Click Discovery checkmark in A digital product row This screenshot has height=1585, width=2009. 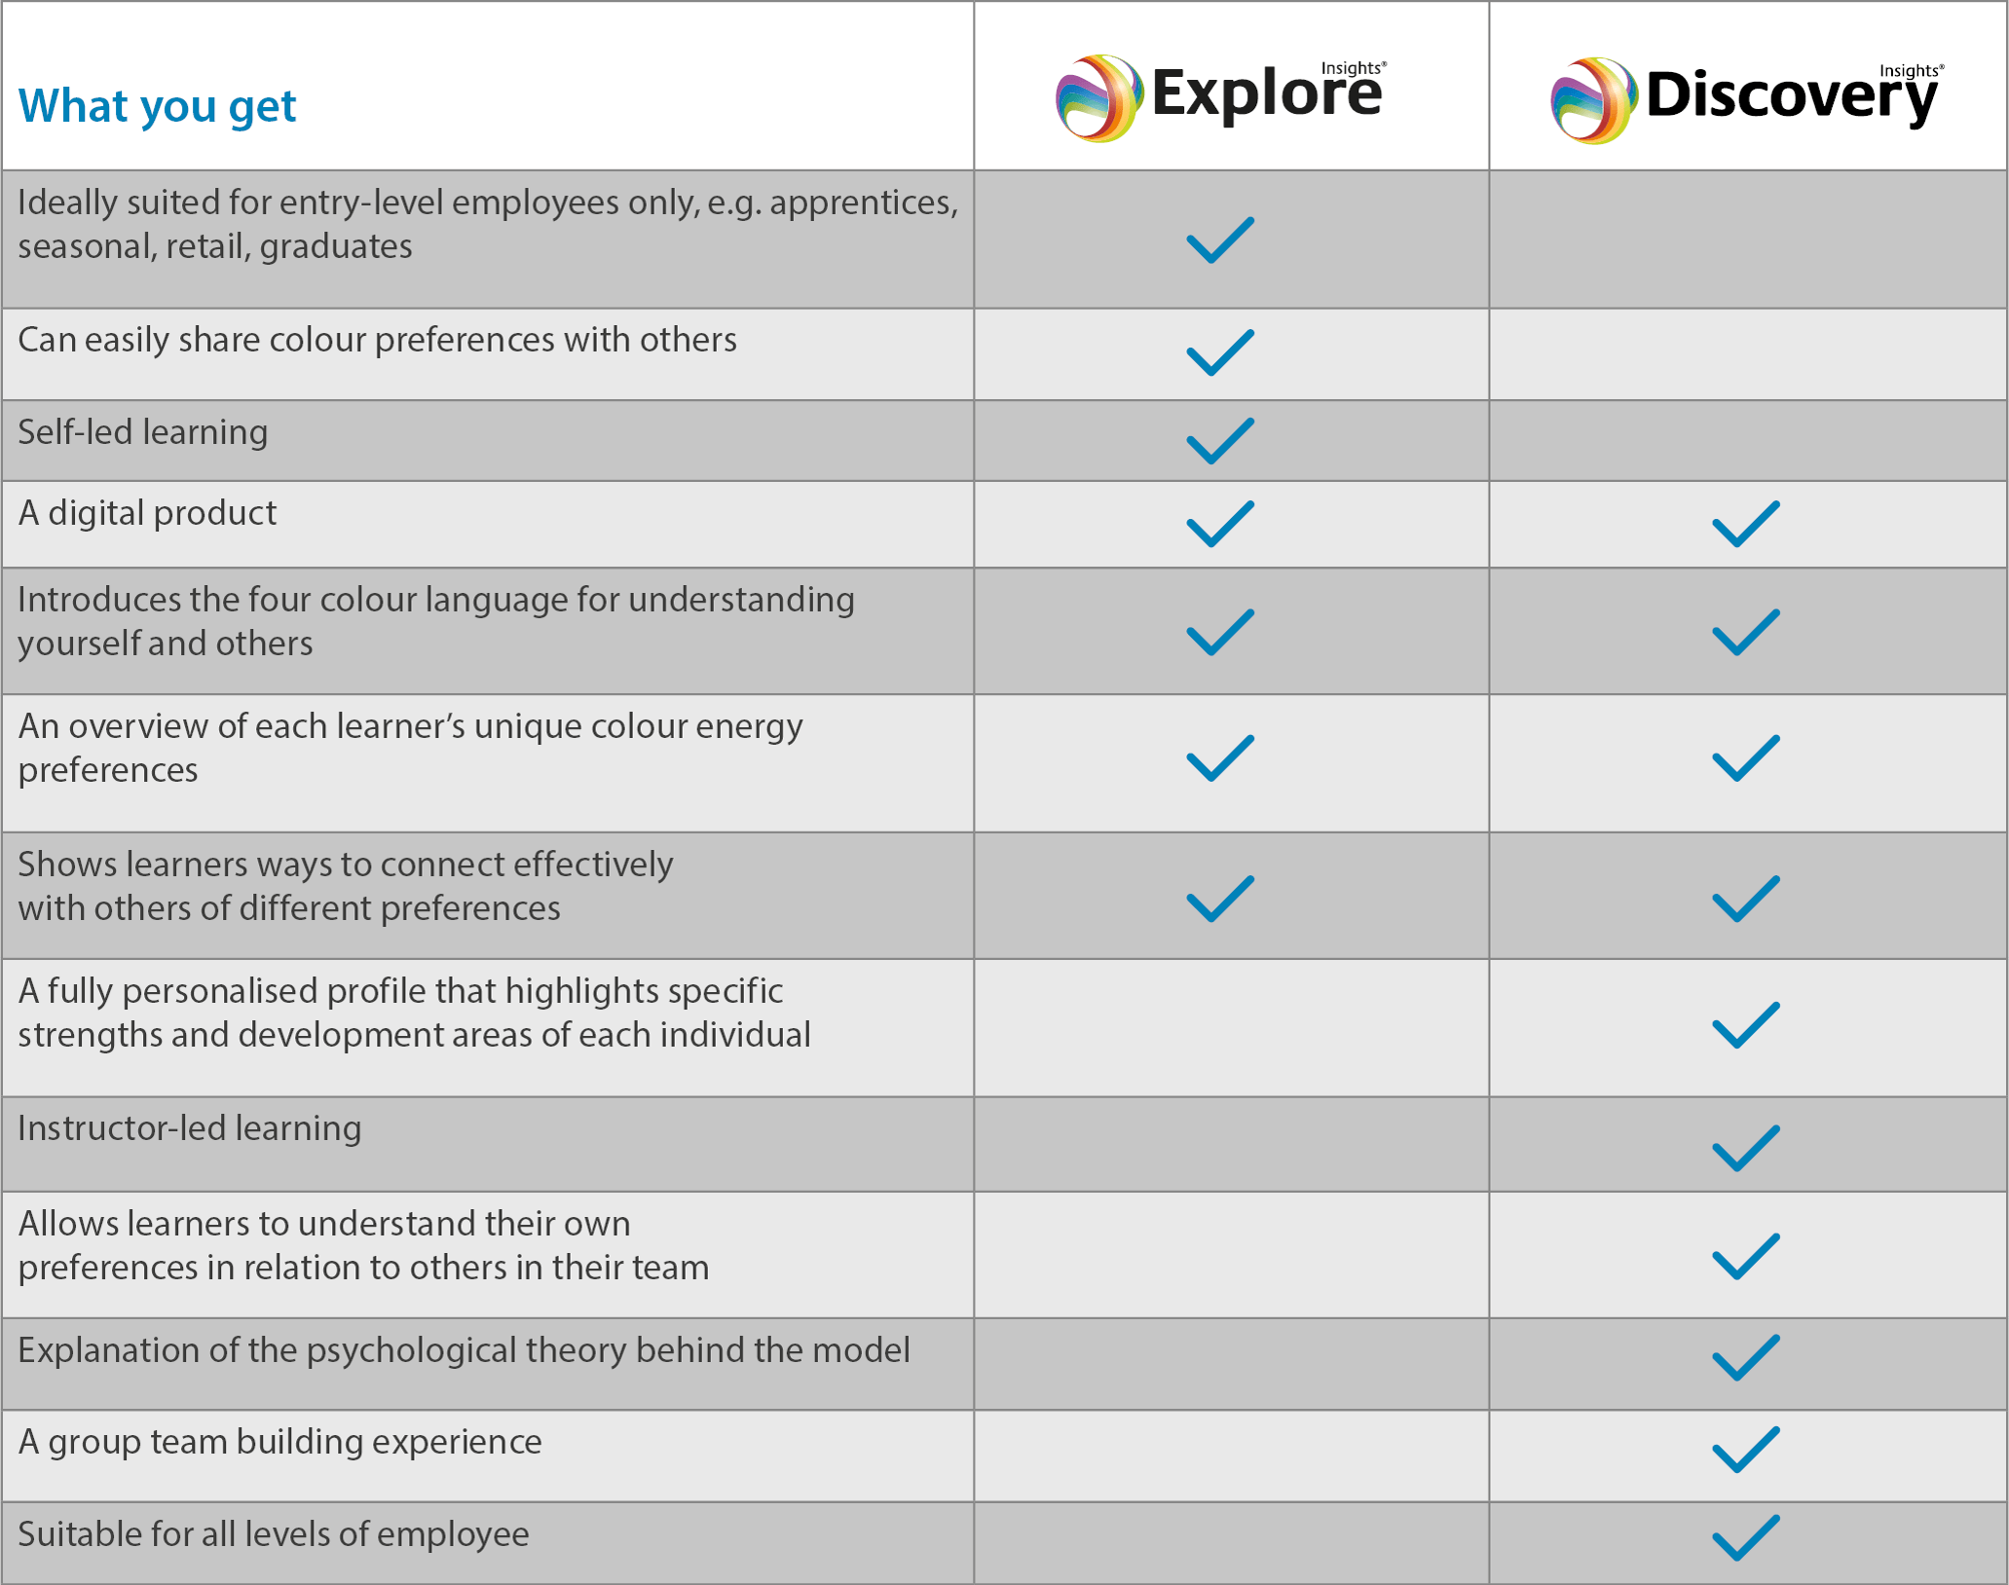1745,524
